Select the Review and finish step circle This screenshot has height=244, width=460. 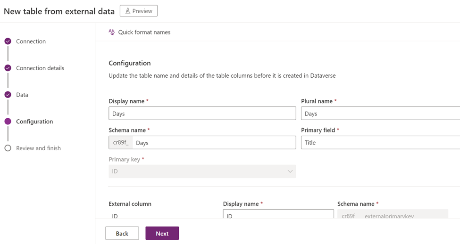pyautogui.click(x=8, y=148)
